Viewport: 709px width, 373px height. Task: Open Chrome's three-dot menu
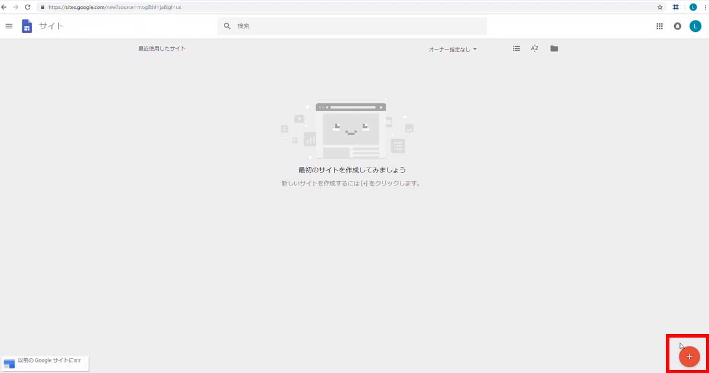[705, 7]
